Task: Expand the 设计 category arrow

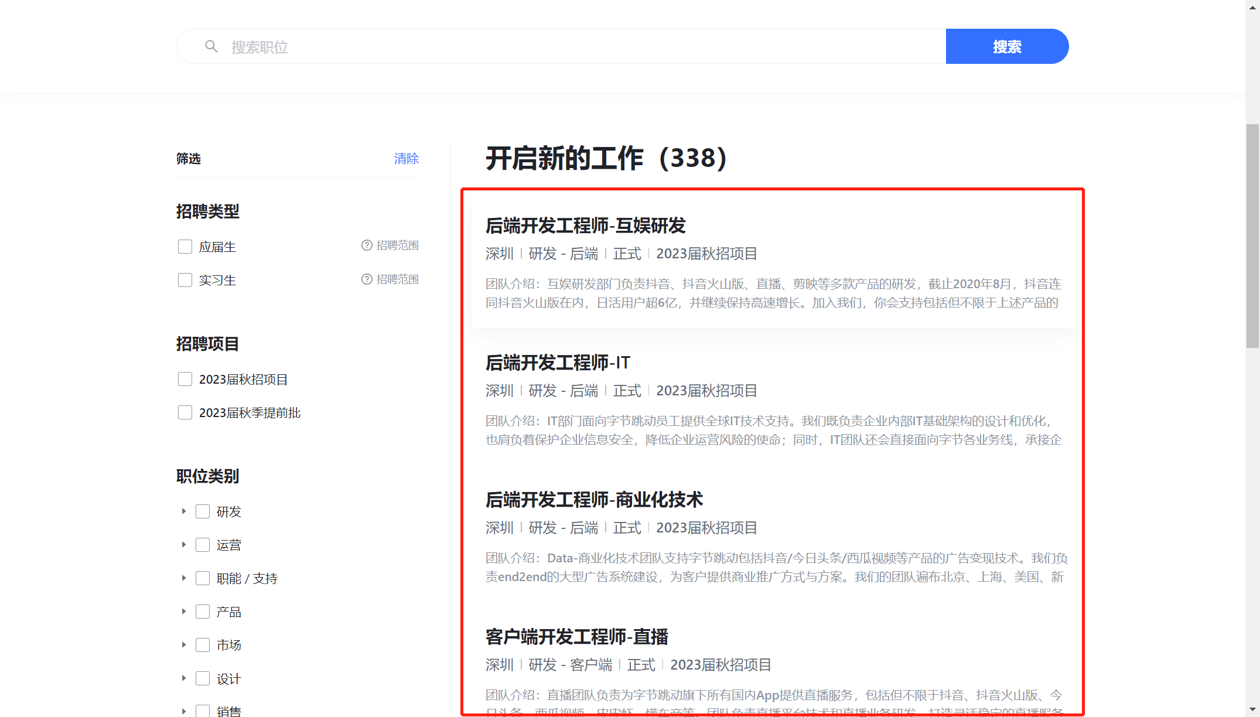Action: coord(183,678)
